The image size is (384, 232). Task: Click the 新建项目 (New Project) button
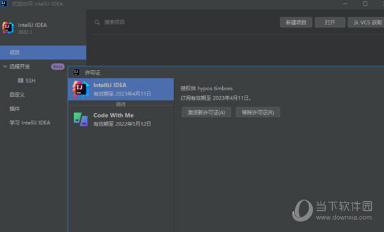296,22
